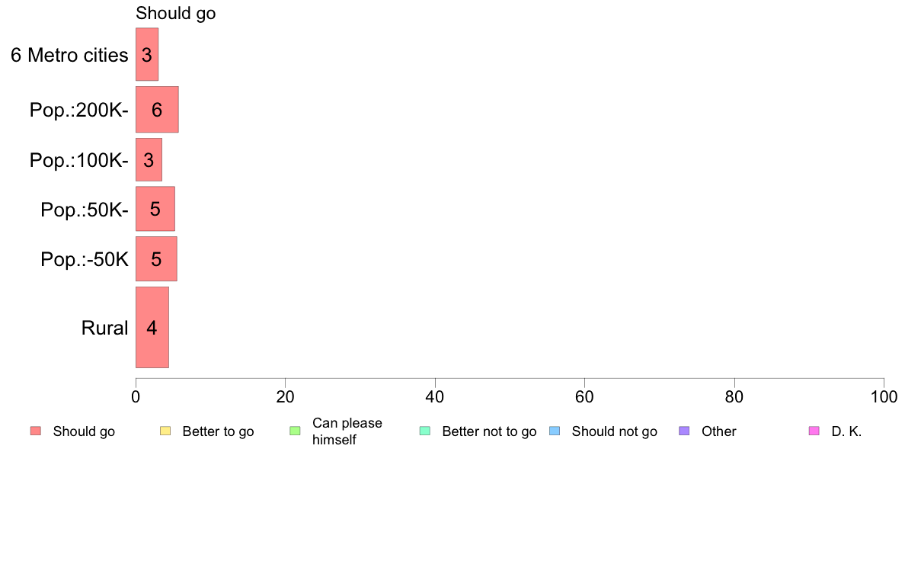Click the 6 Metro cities label
905x561 pixels.
coord(69,55)
